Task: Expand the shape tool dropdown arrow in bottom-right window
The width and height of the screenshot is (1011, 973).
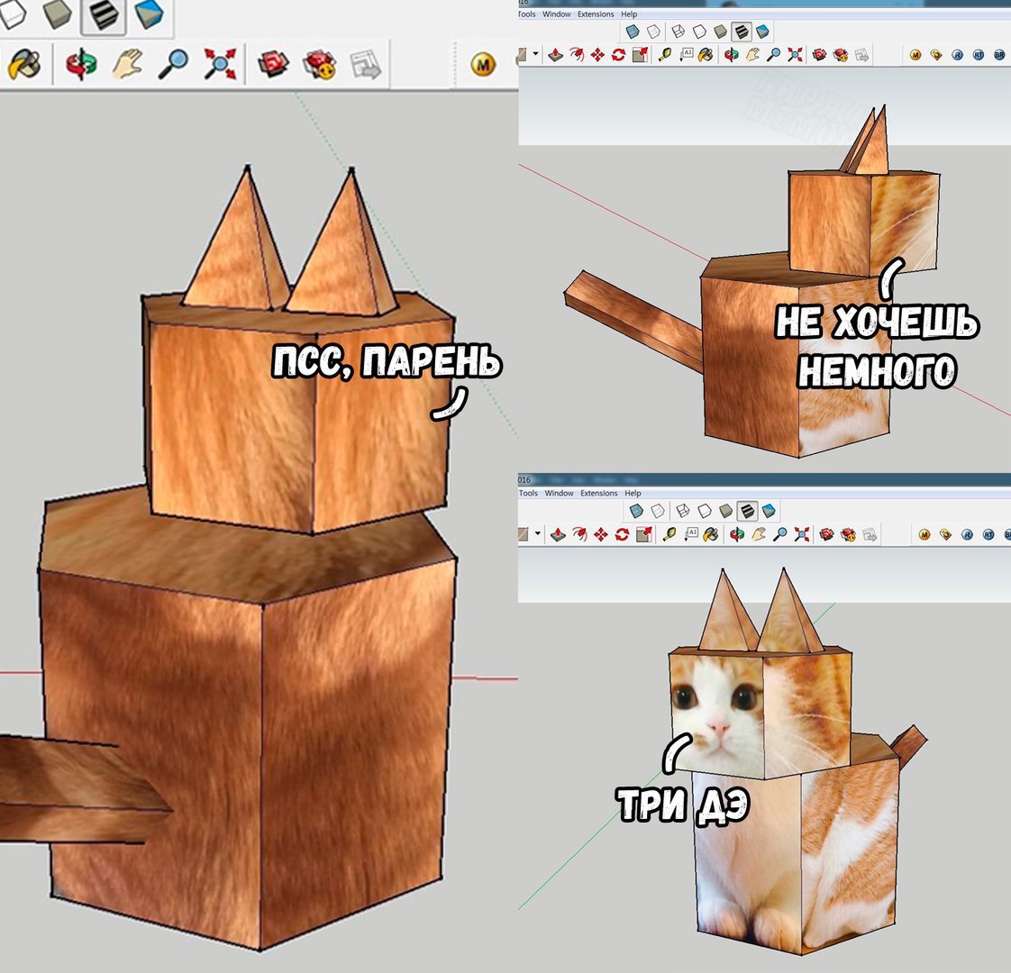Action: click(538, 533)
